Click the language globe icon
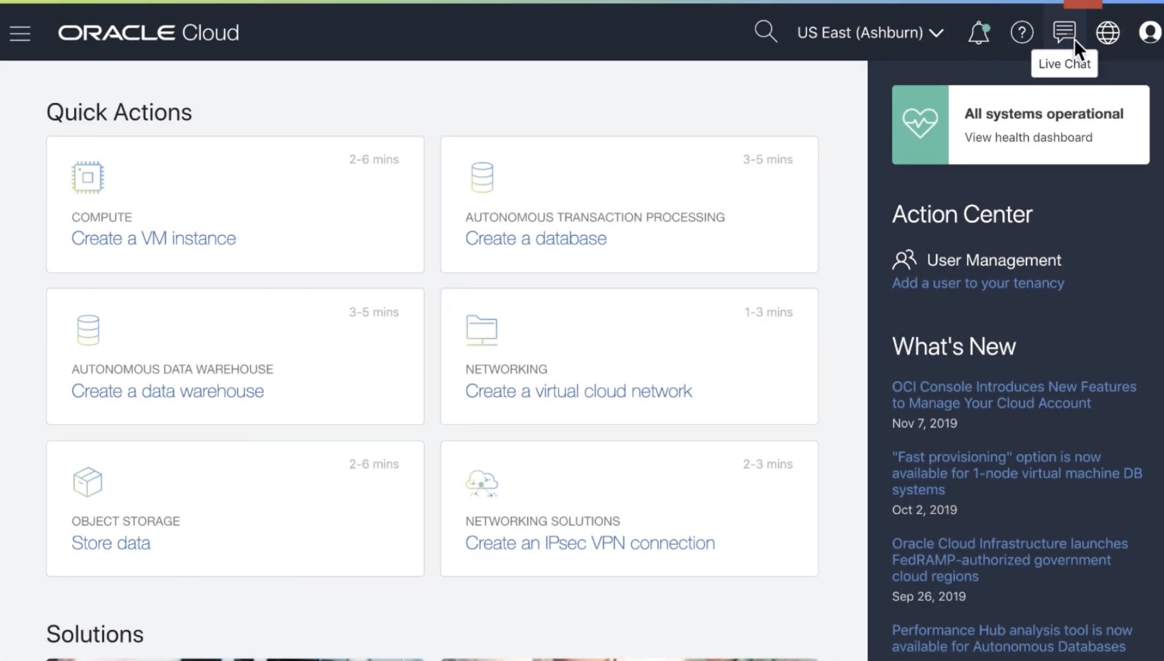 click(x=1108, y=32)
